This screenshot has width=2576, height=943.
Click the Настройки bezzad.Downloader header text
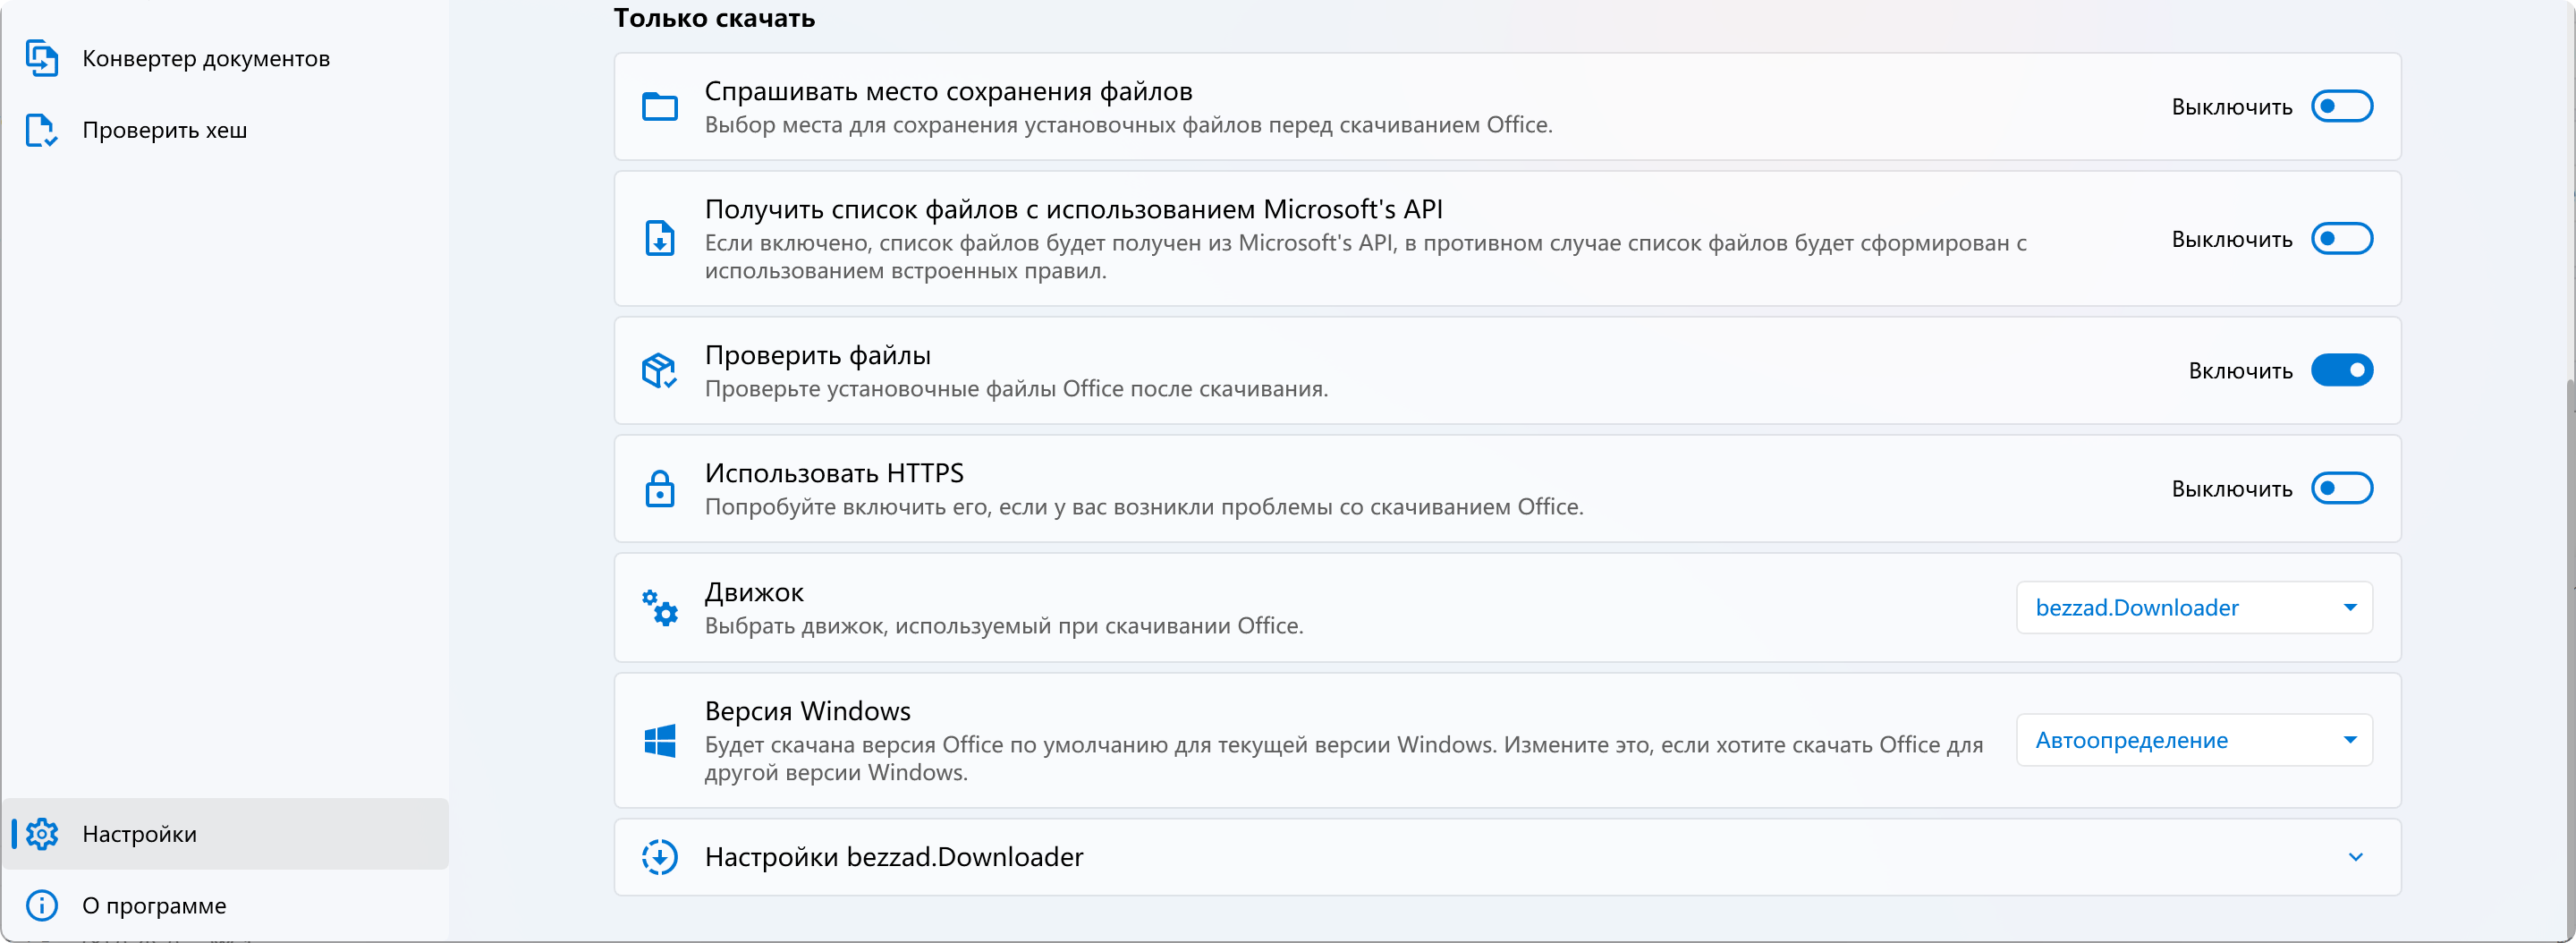(894, 857)
